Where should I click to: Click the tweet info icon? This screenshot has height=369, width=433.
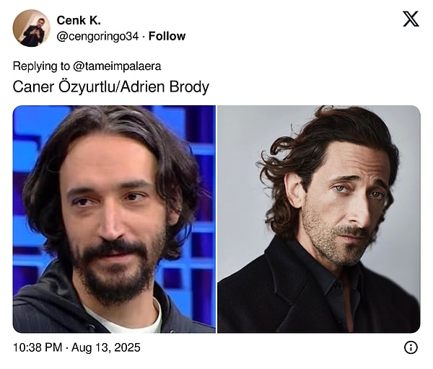pos(411,347)
